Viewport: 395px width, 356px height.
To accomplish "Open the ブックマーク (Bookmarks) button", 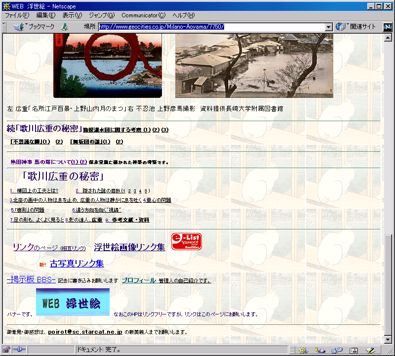I will (x=34, y=27).
